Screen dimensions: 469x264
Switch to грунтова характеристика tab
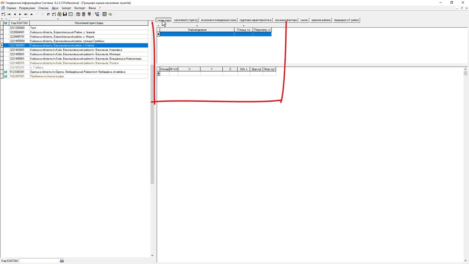pyautogui.click(x=255, y=20)
